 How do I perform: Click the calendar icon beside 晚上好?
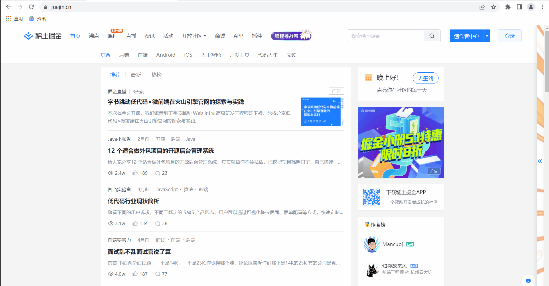[x=368, y=78]
